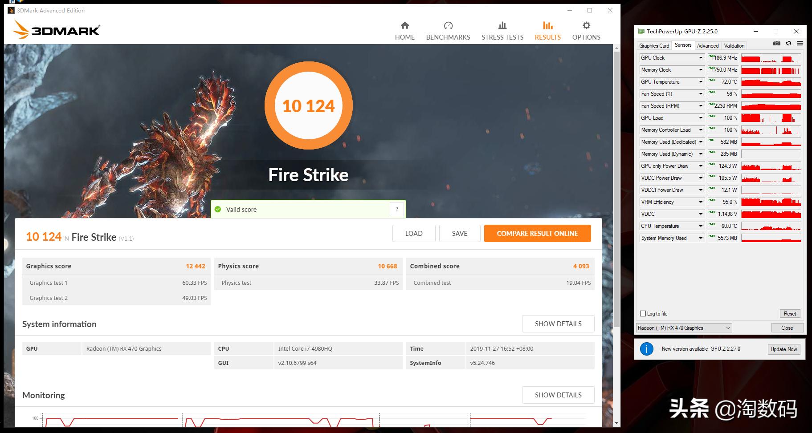Screen dimensions: 812x433
Task: Click the Physics score value 10 668
Action: [x=388, y=266]
